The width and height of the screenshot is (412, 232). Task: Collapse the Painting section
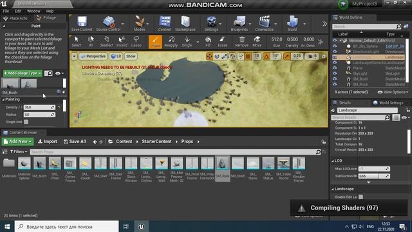tap(3, 99)
